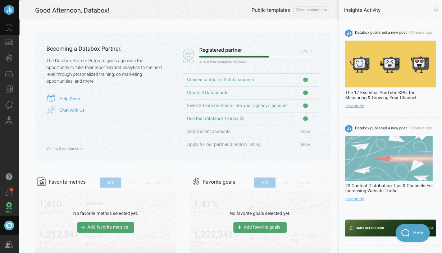Viewport: 442px width, 253px height.
Task: Click checkmark for Use the Datablock Library
Action: click(305, 119)
